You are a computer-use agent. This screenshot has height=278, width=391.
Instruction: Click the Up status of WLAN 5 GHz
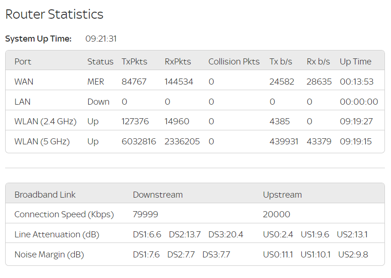coord(93,142)
